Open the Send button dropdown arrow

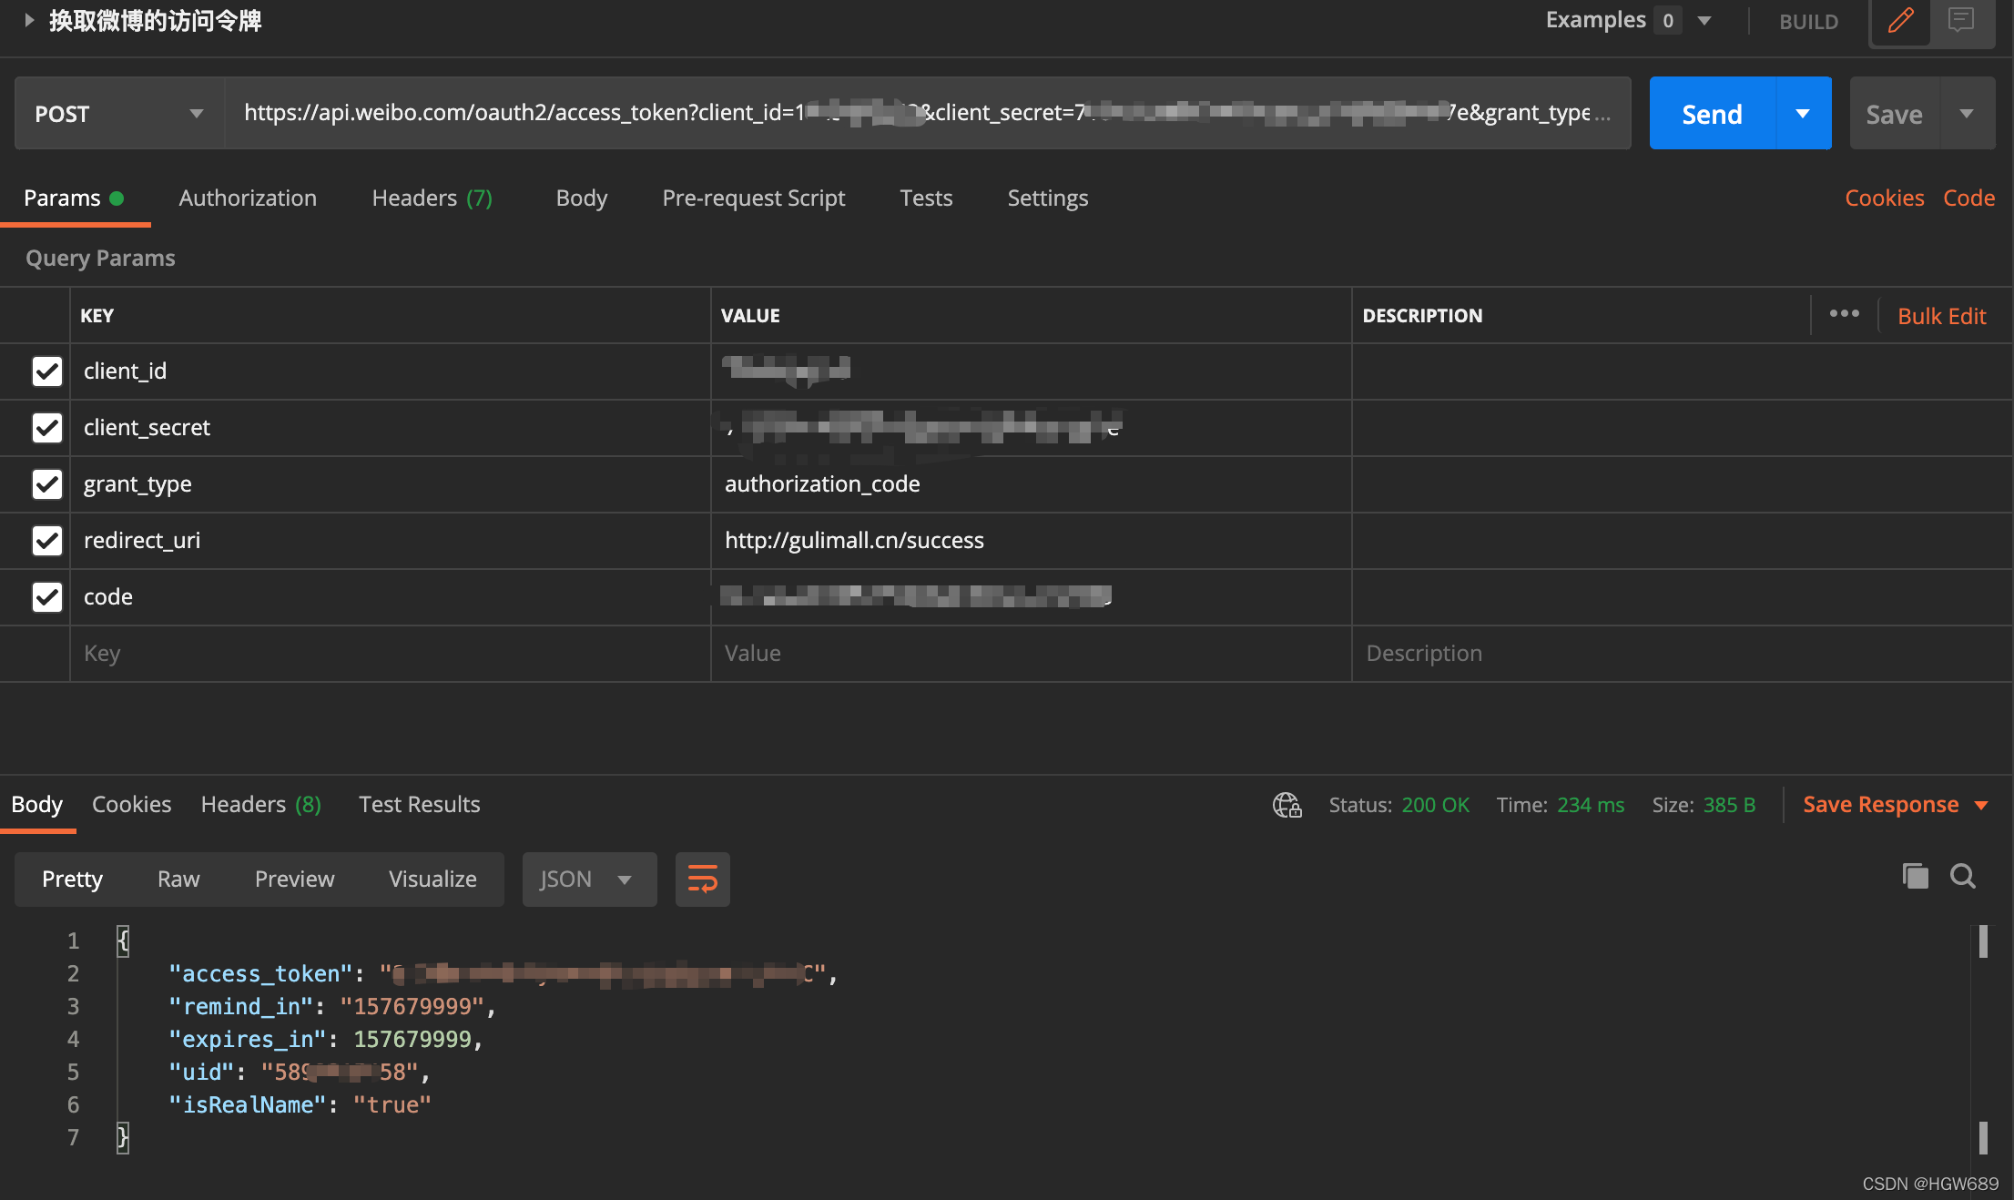(x=1803, y=113)
